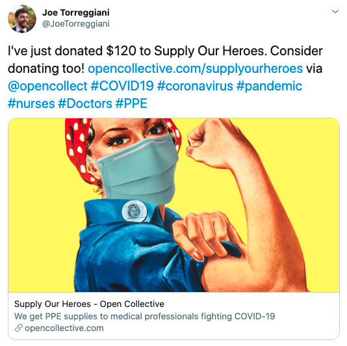Viewport: 347px width, 346px height.
Task: Click the chain link icon in the card footer
Action: [19, 328]
